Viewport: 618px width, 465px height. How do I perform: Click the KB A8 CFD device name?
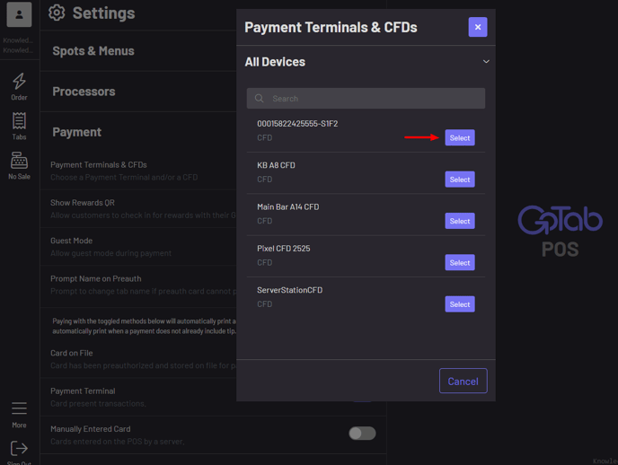click(276, 165)
